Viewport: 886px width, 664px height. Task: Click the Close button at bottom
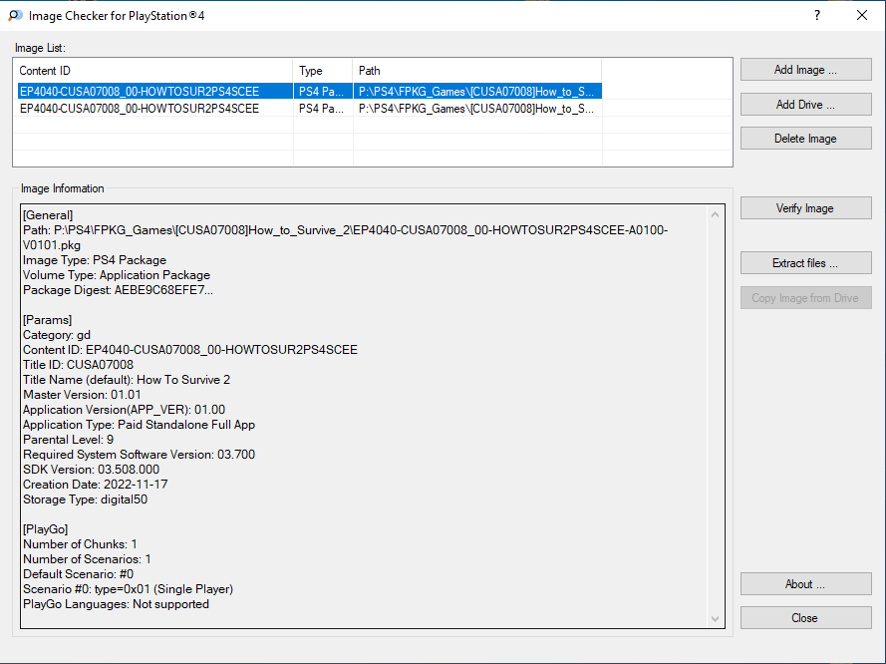pyautogui.click(x=805, y=618)
